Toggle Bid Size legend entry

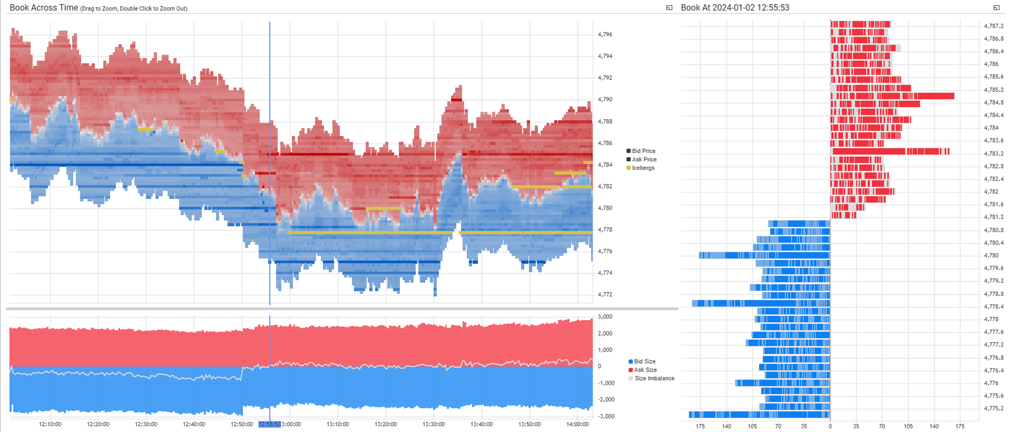coord(644,362)
